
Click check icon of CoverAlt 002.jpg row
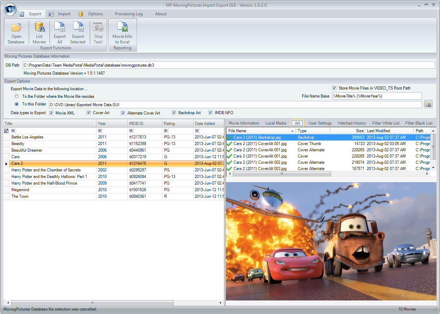pos(229,162)
